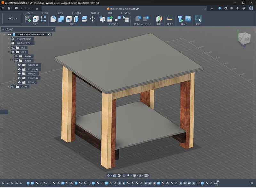Screen dimensions: 256x188
Task: Open the シート メタル tab
Action: [x=76, y=13]
